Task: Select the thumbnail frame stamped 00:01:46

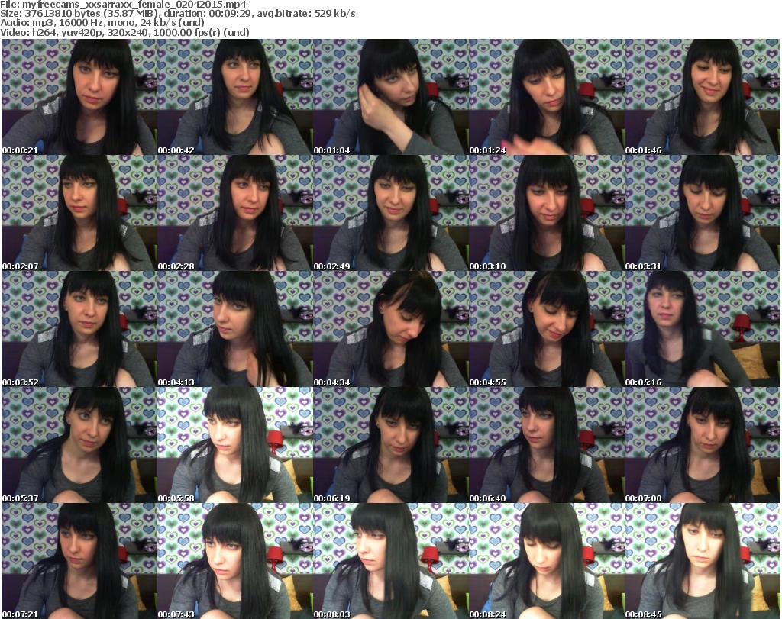Action: [703, 97]
